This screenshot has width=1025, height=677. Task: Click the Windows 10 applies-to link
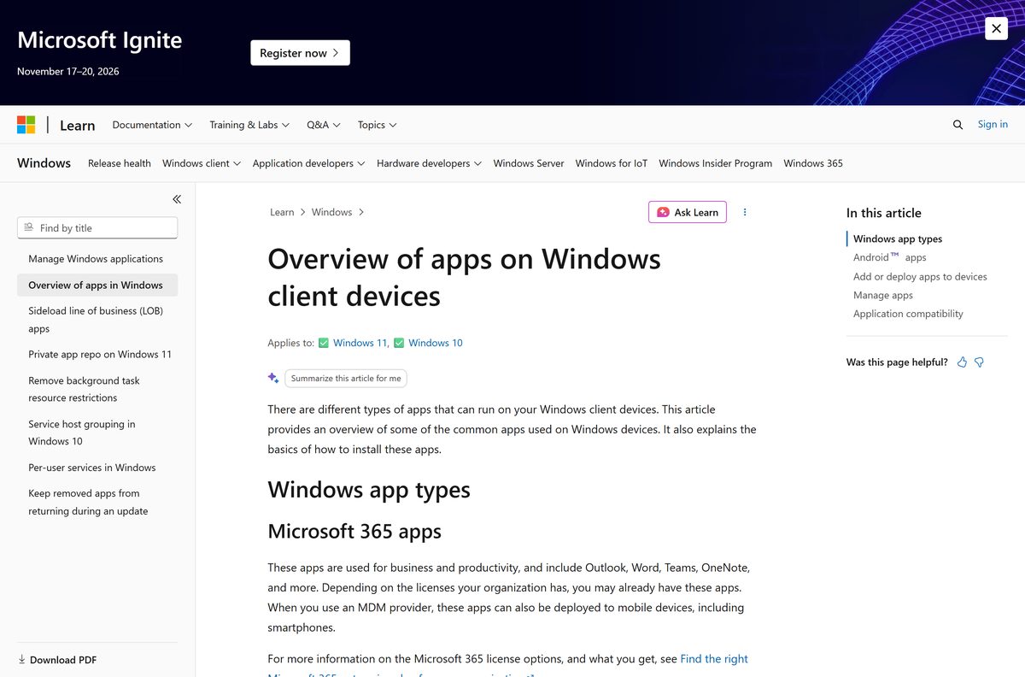tap(436, 343)
